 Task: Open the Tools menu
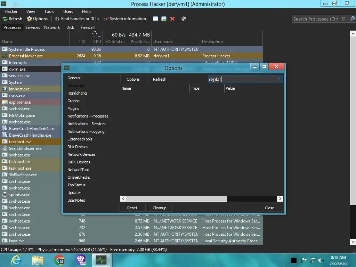pyautogui.click(x=49, y=11)
